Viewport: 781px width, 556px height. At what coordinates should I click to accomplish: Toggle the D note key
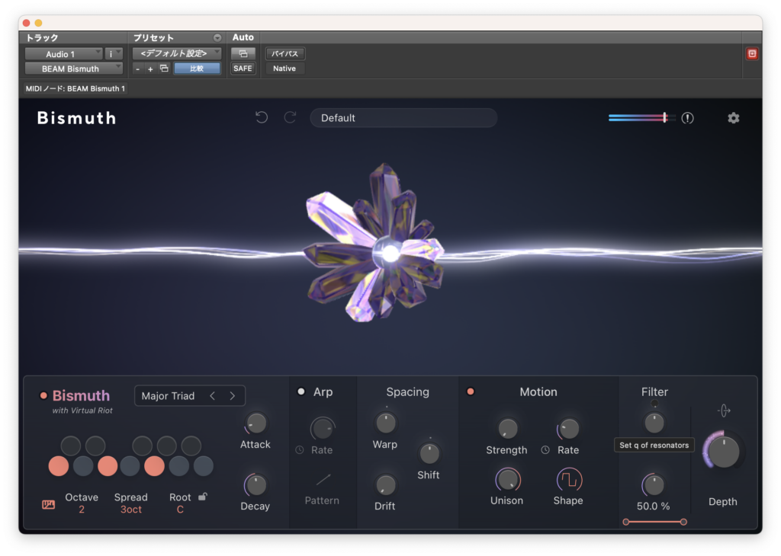(83, 466)
